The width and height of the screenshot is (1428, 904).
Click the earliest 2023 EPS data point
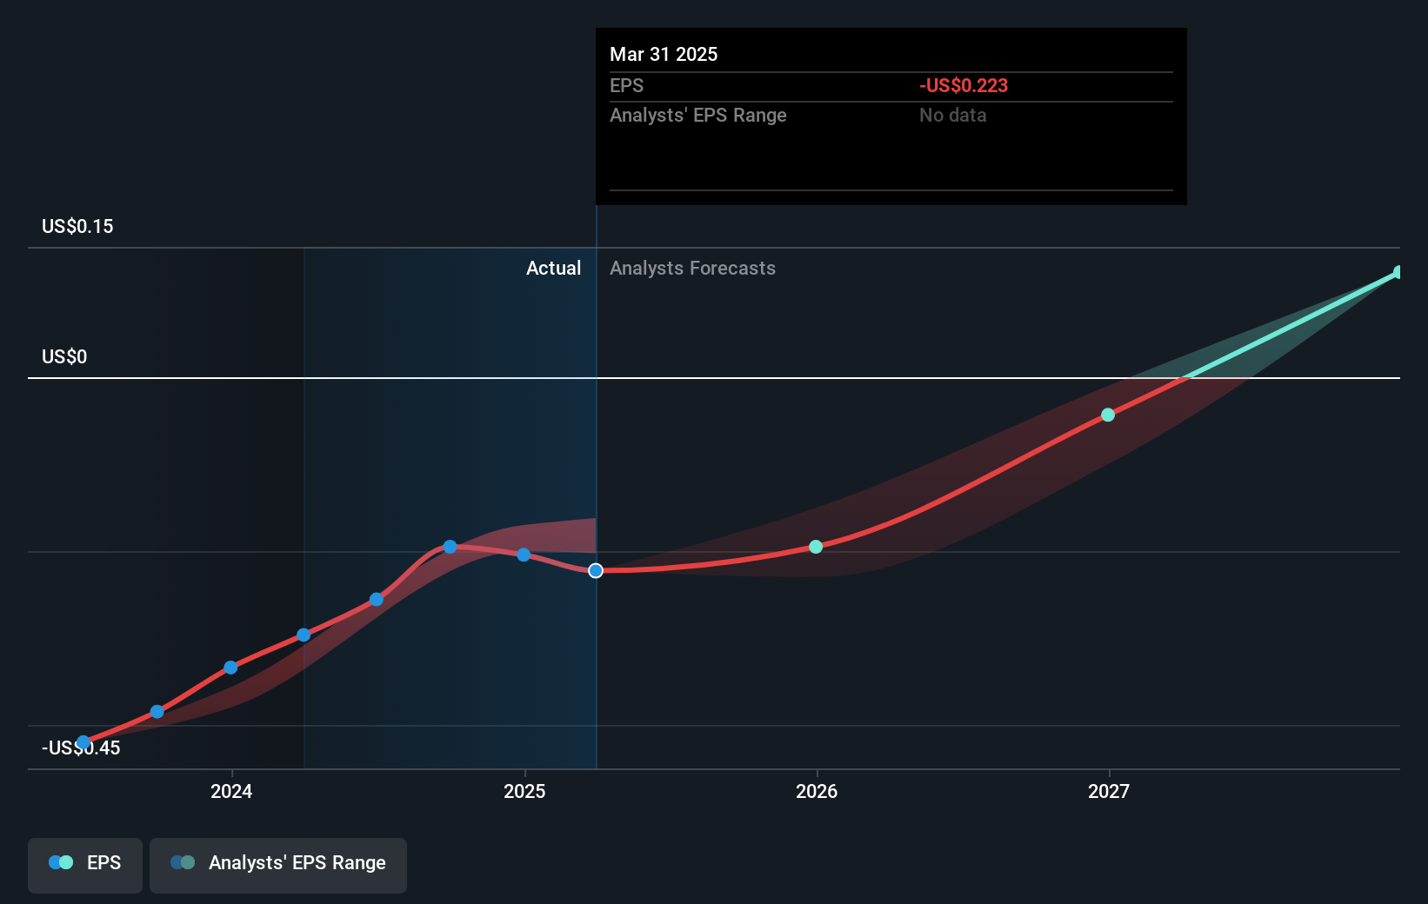click(x=83, y=741)
